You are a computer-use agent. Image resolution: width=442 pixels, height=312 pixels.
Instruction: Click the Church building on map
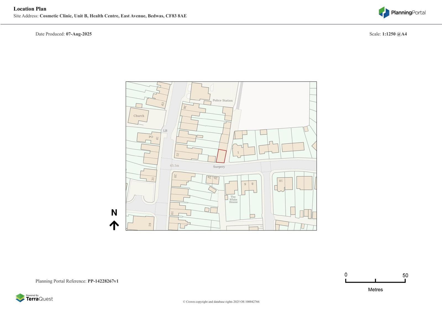click(x=138, y=116)
